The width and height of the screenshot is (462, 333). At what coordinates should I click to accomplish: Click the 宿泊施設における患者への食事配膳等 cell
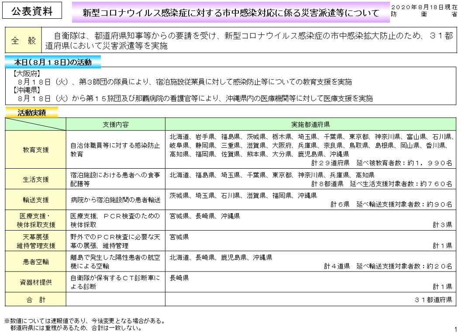point(115,179)
